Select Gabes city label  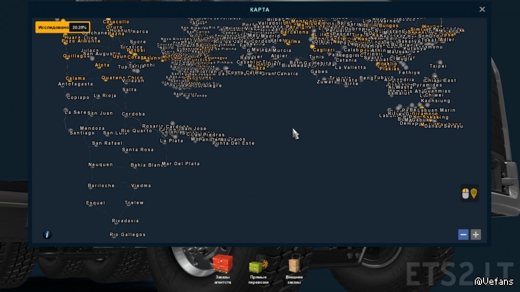[x=319, y=71]
